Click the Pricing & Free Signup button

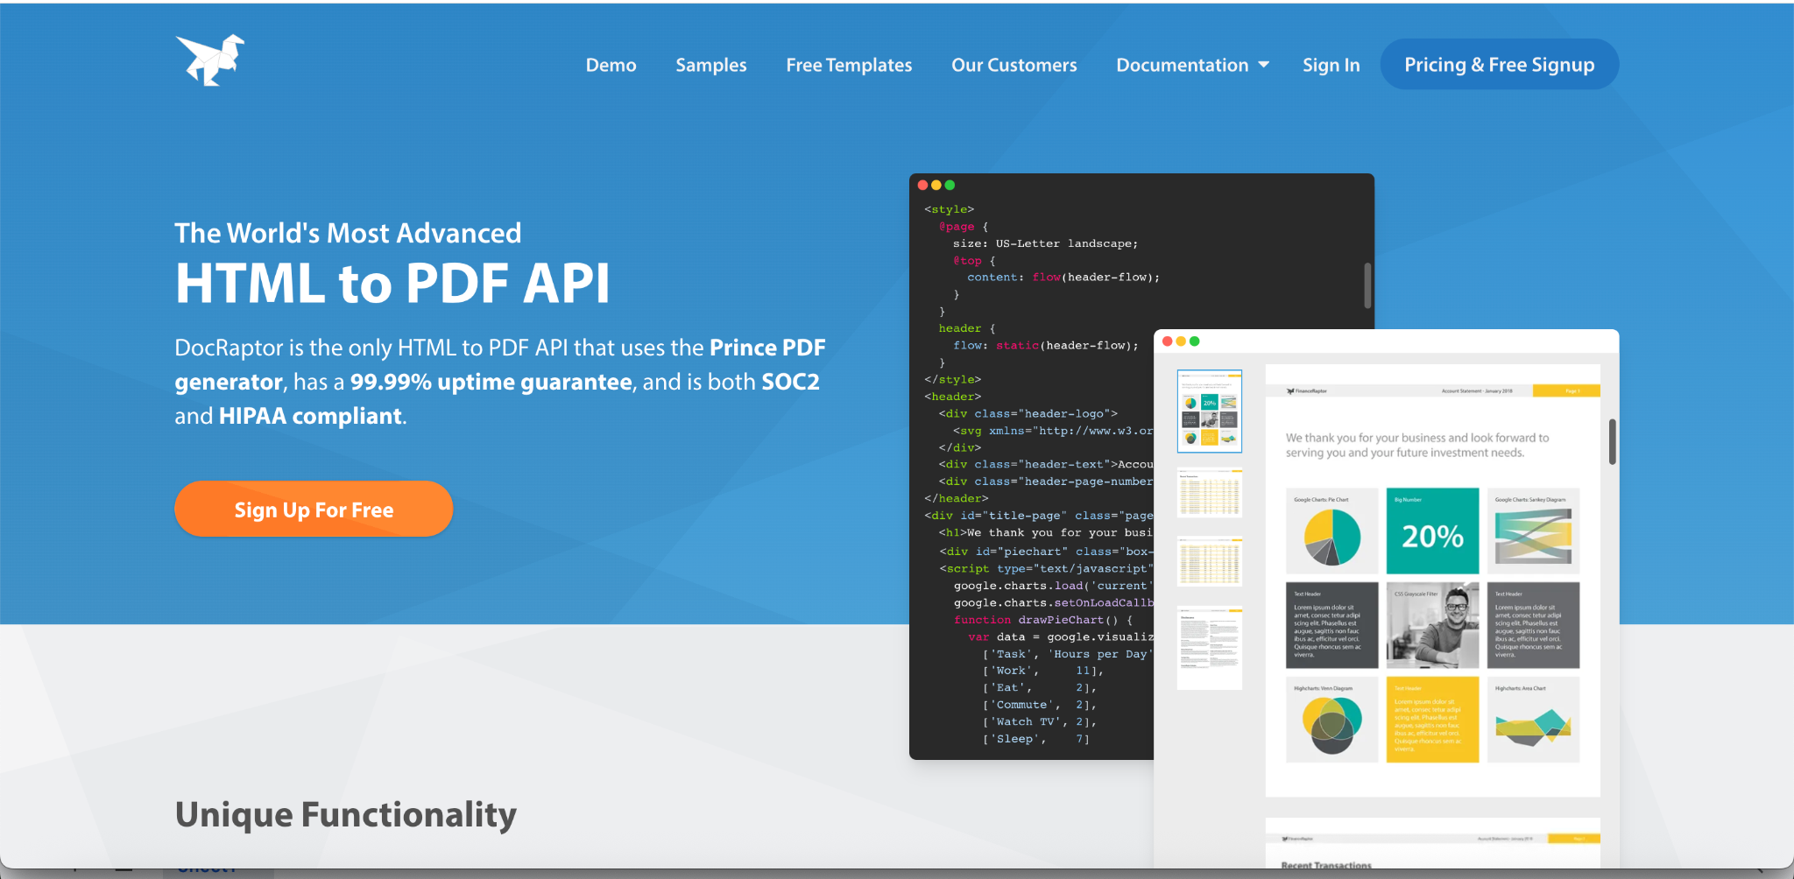pos(1500,64)
